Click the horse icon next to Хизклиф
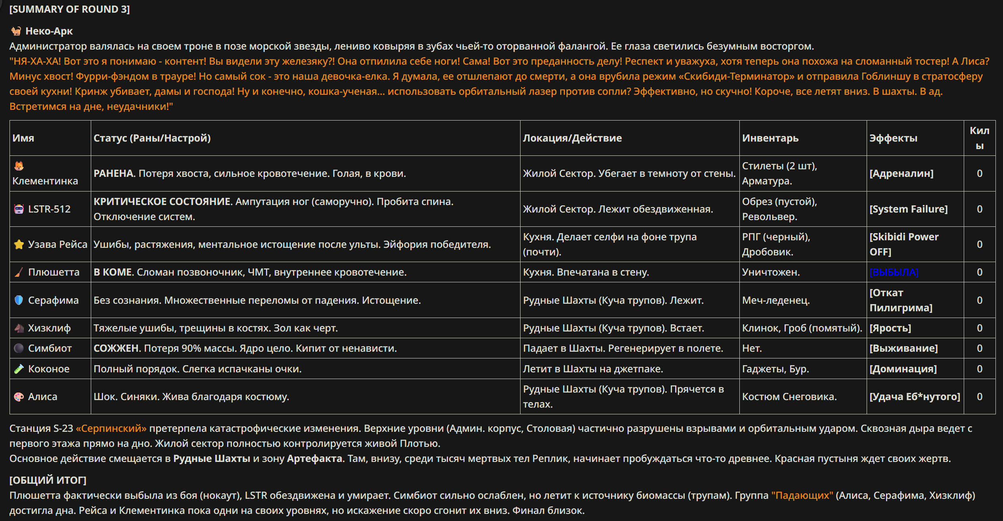 (x=19, y=328)
